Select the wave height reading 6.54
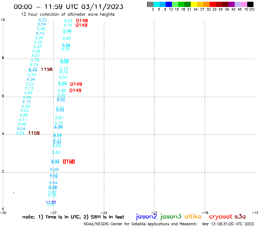 coord(42,24)
